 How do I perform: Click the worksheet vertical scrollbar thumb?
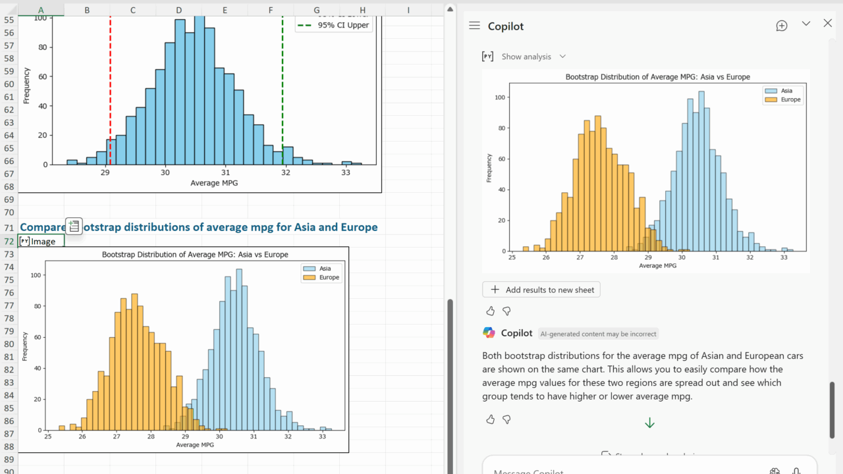450,382
